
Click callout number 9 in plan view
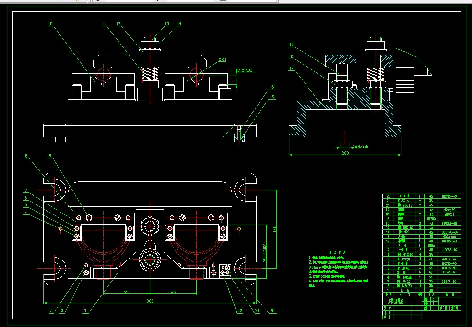tap(50, 156)
